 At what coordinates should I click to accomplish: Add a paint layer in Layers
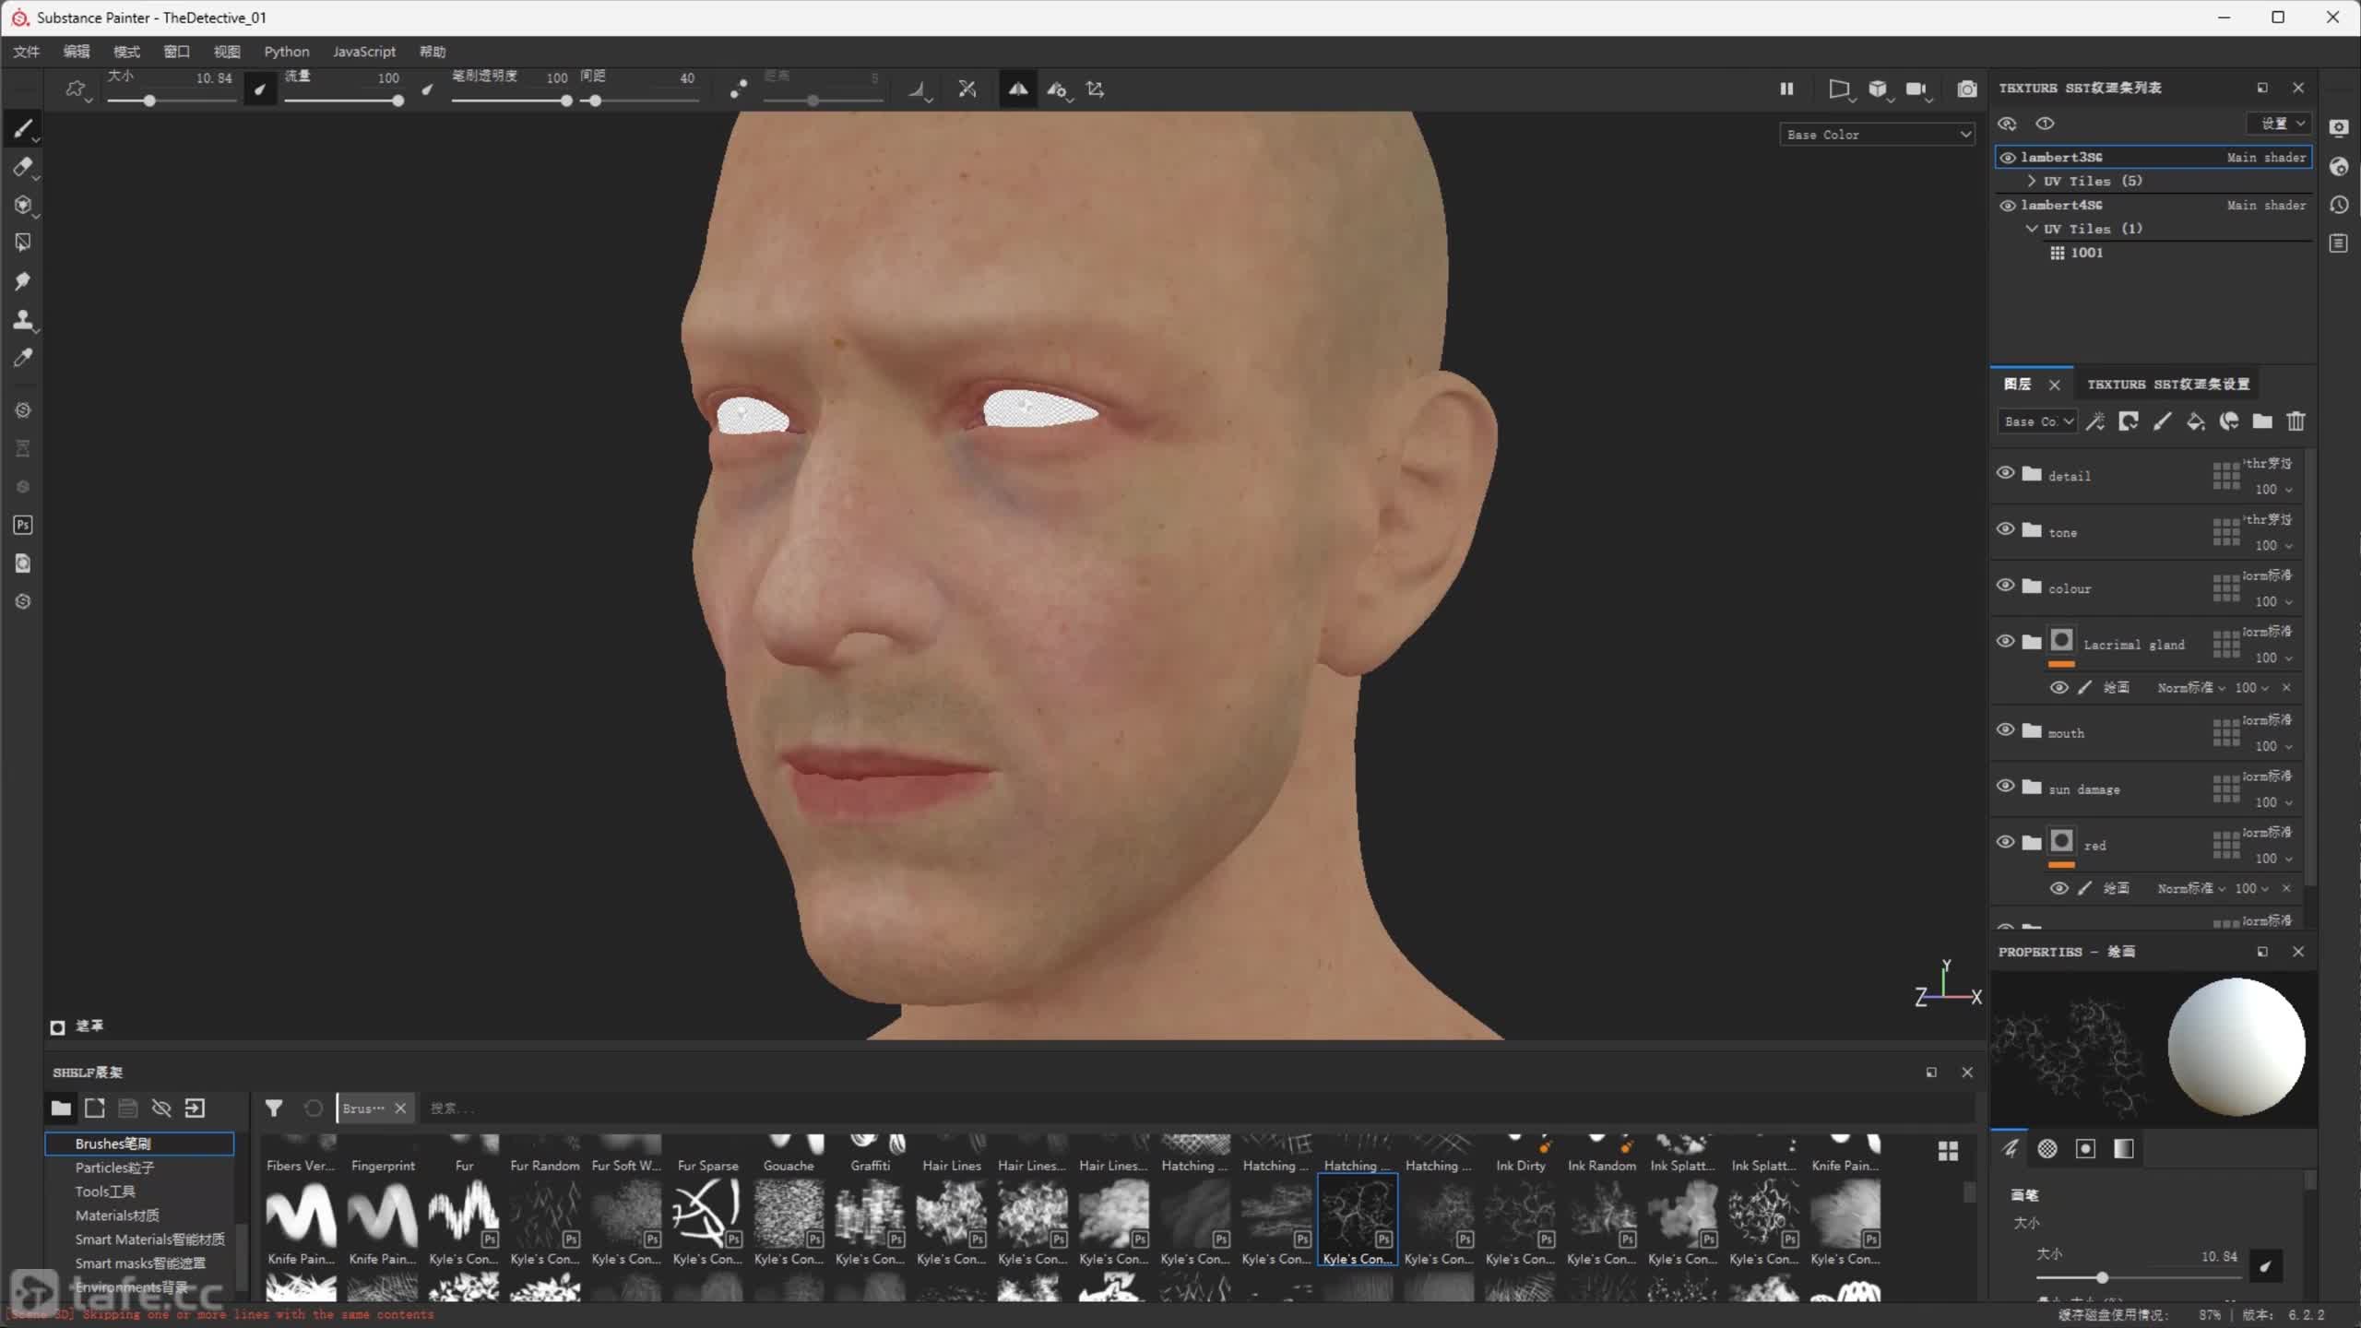(x=2163, y=421)
